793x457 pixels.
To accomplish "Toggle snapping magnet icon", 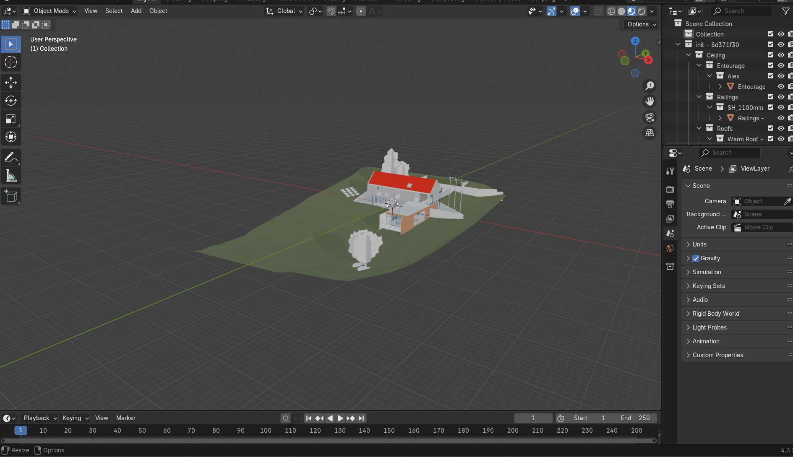I will coord(331,11).
